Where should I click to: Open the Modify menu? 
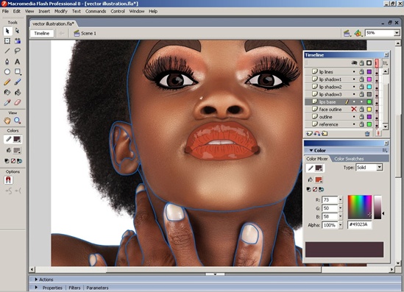(61, 11)
